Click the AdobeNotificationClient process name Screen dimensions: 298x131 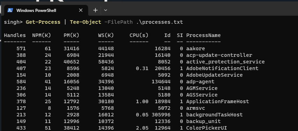(x=222, y=68)
